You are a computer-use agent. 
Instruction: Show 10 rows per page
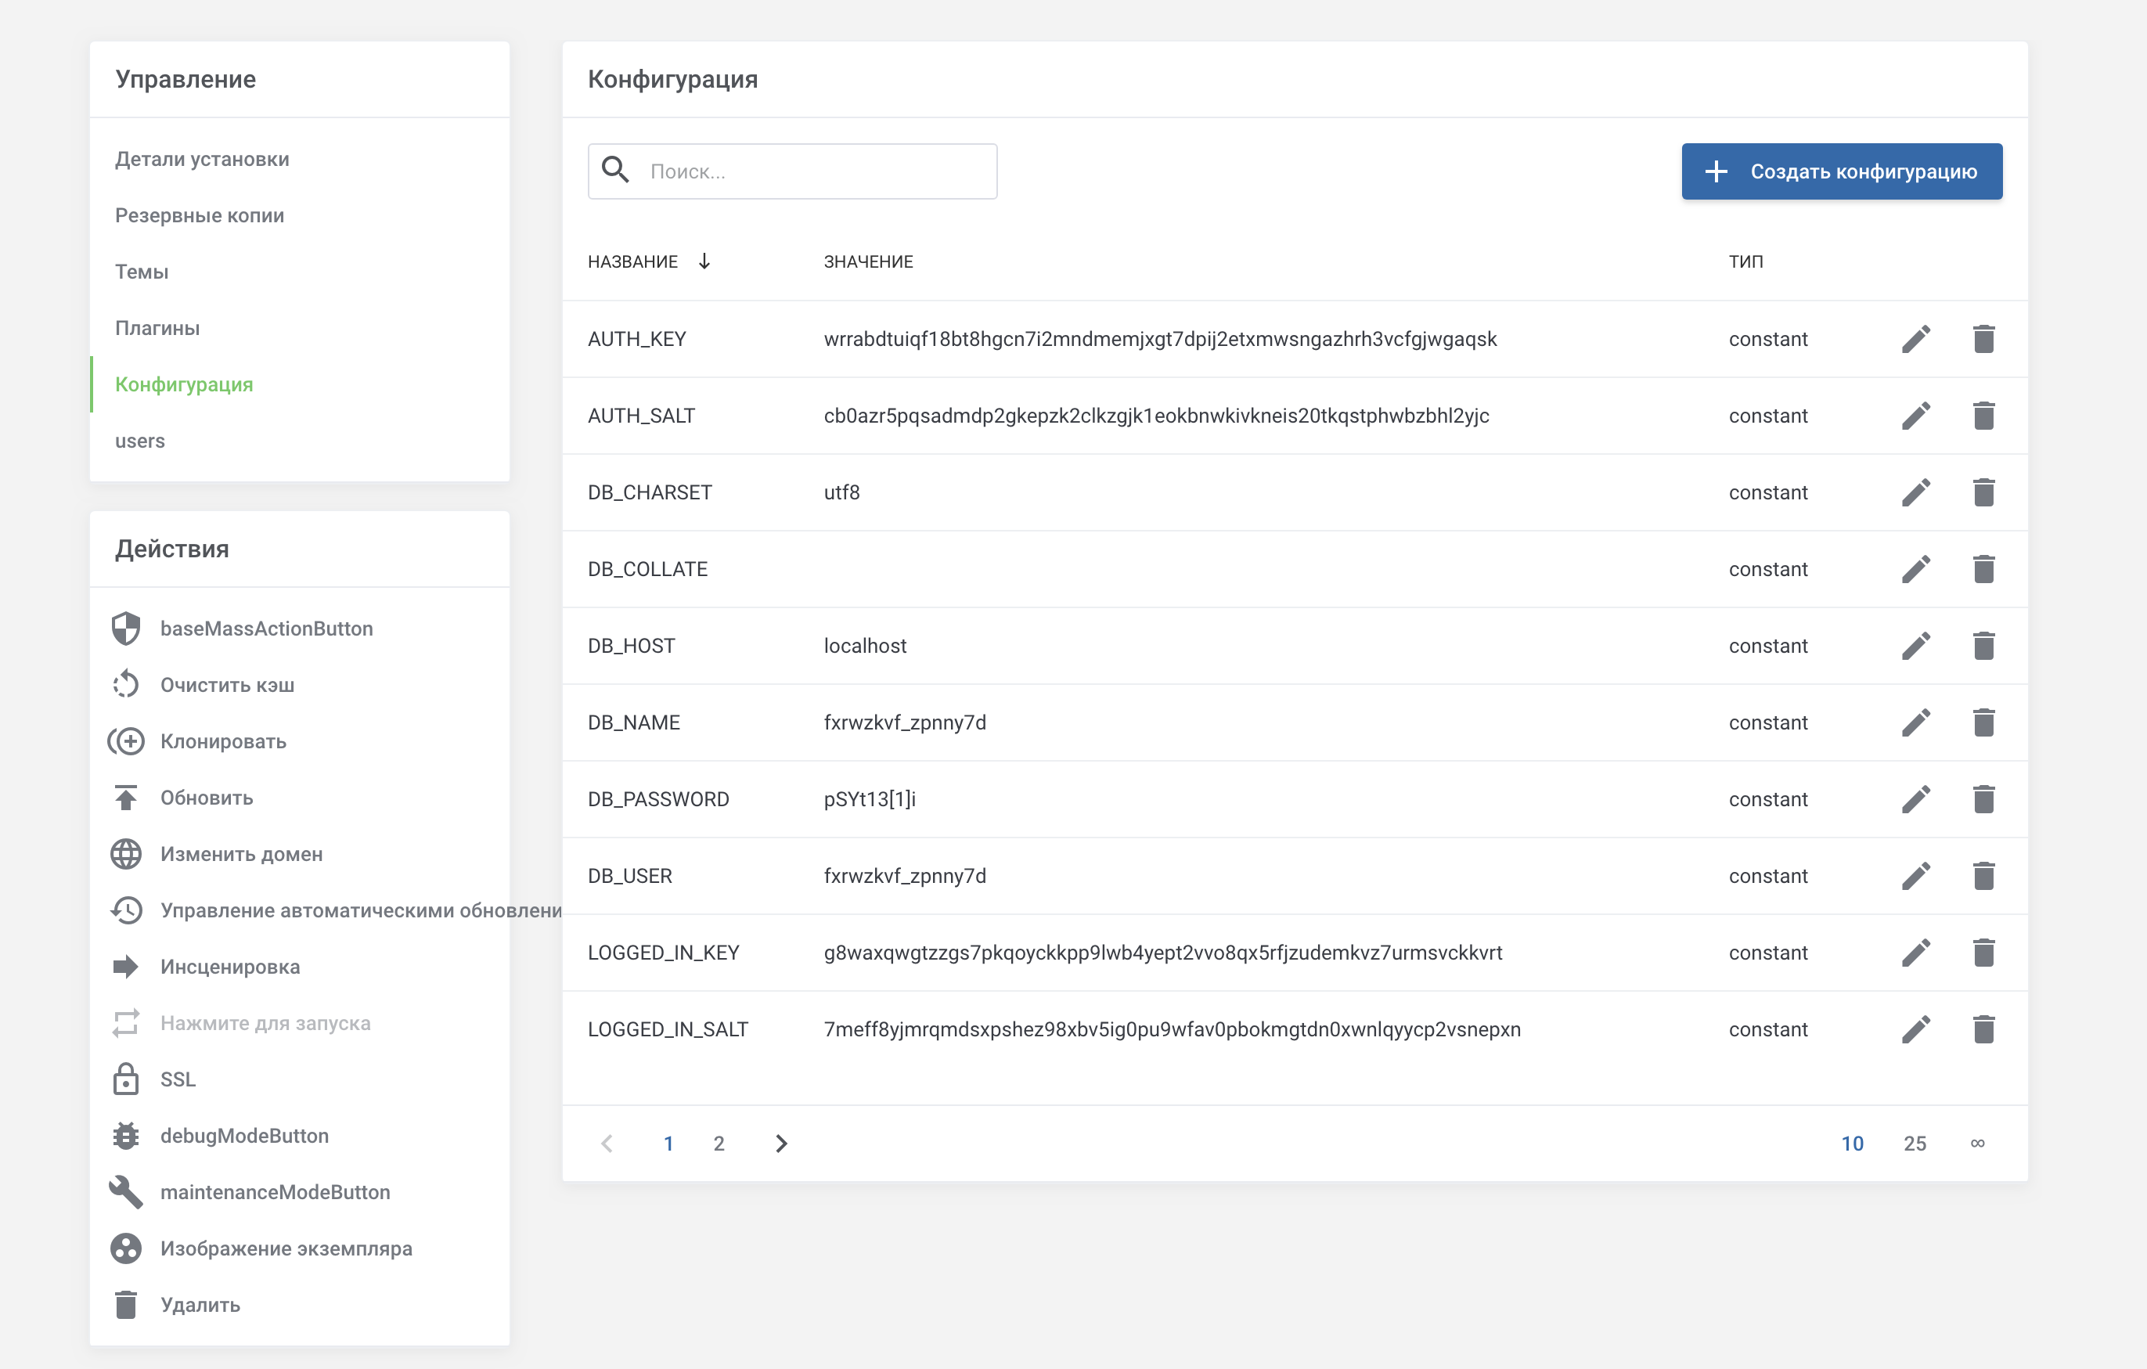pos(1852,1144)
